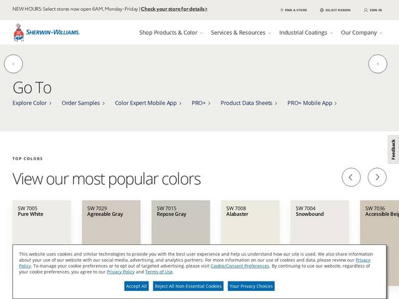Click the Explore Color arrow chevron
Screen dimensions: 399x299
[50, 103]
